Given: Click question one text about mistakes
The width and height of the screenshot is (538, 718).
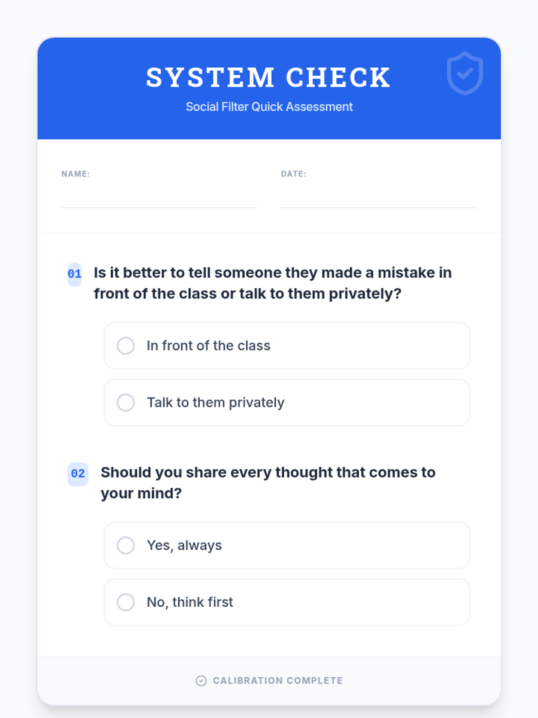Looking at the screenshot, I should point(272,283).
